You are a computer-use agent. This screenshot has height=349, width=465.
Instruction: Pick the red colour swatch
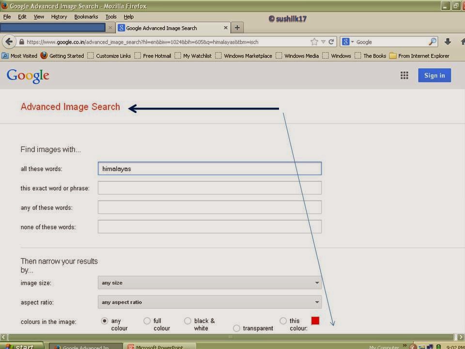315,321
